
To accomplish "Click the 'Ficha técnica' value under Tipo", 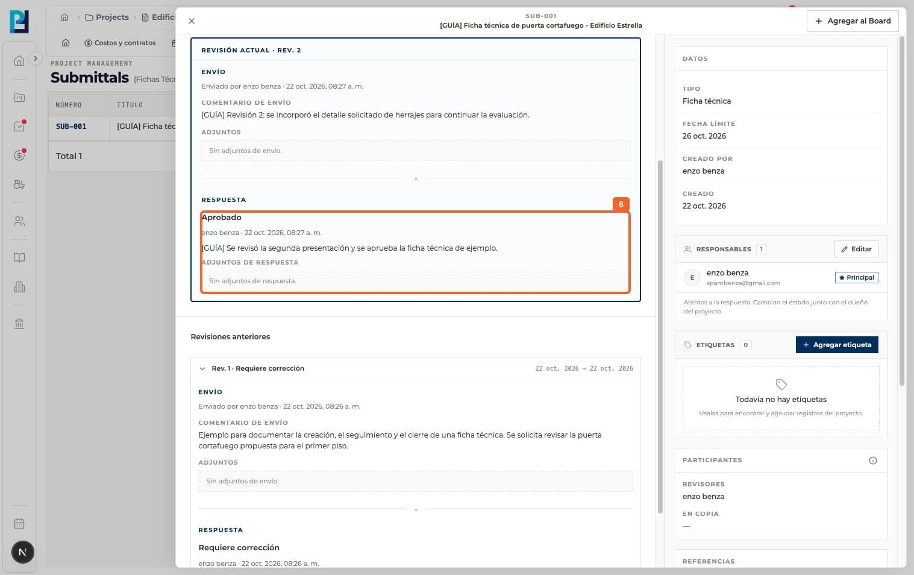I will [707, 101].
